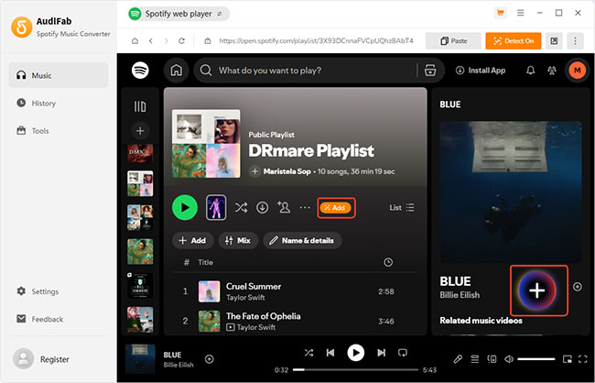Image resolution: width=595 pixels, height=383 pixels.
Task: Open the user profile avatar M
Action: 578,71
